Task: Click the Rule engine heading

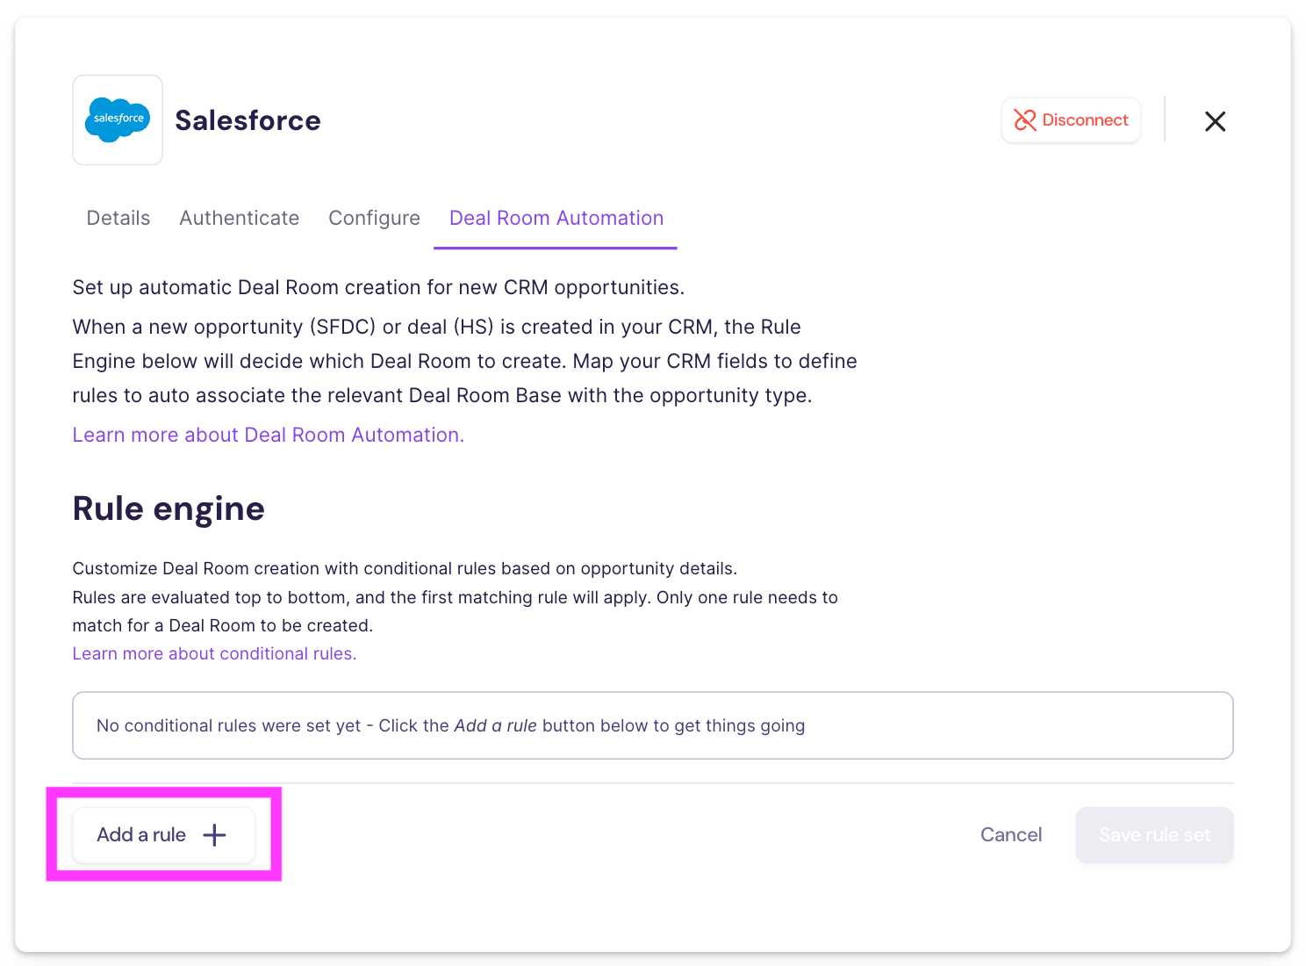Action: point(169,508)
